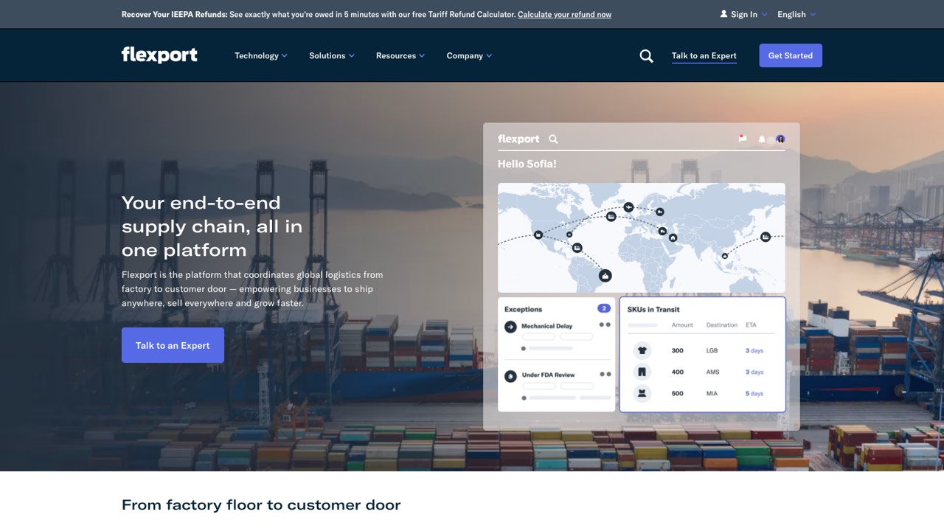Follow the Talk to an Expert header link
This screenshot has height=531, width=944.
click(x=704, y=56)
